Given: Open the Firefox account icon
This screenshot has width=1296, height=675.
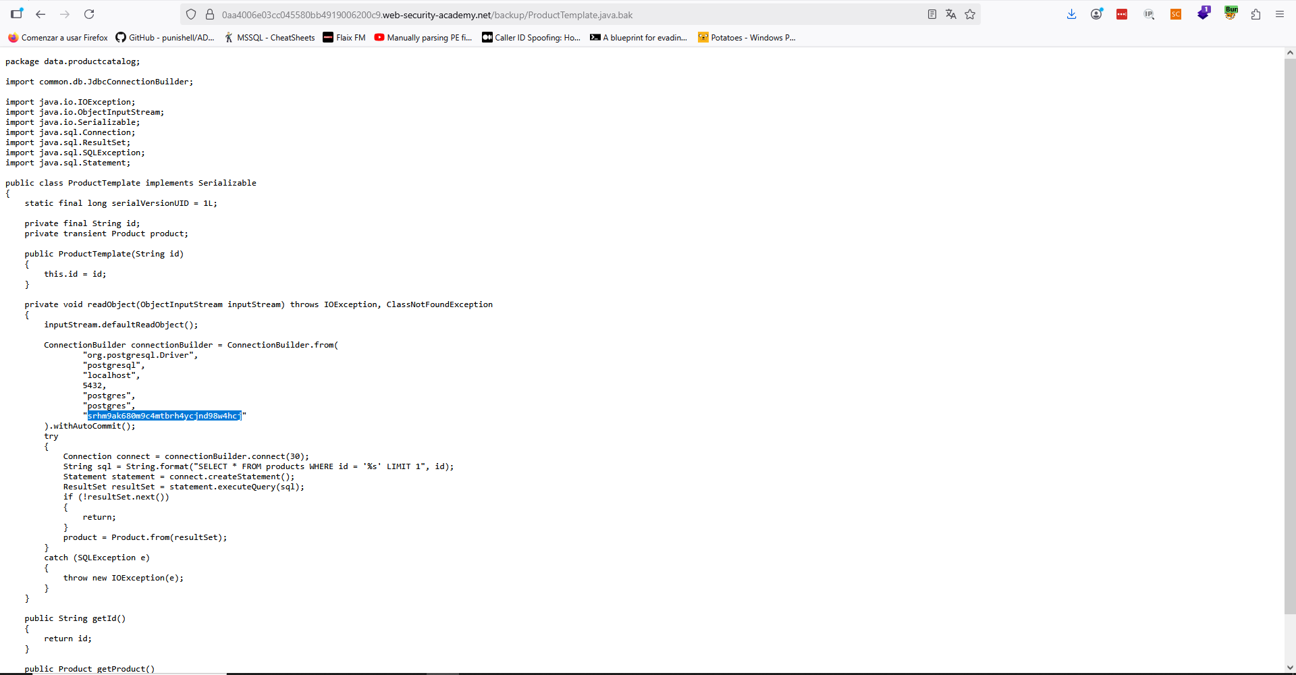Looking at the screenshot, I should [x=1096, y=14].
